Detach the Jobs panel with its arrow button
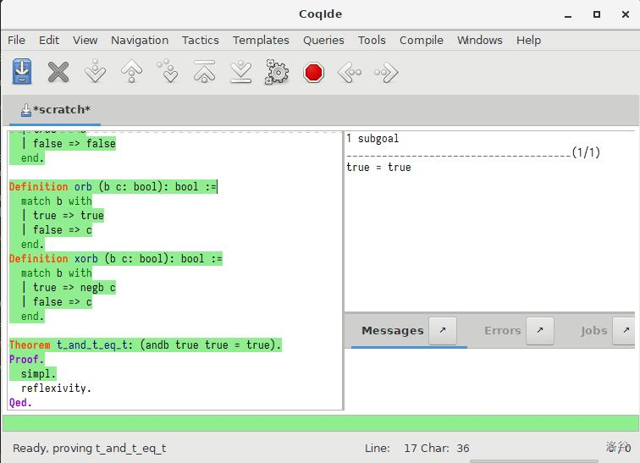 point(625,331)
